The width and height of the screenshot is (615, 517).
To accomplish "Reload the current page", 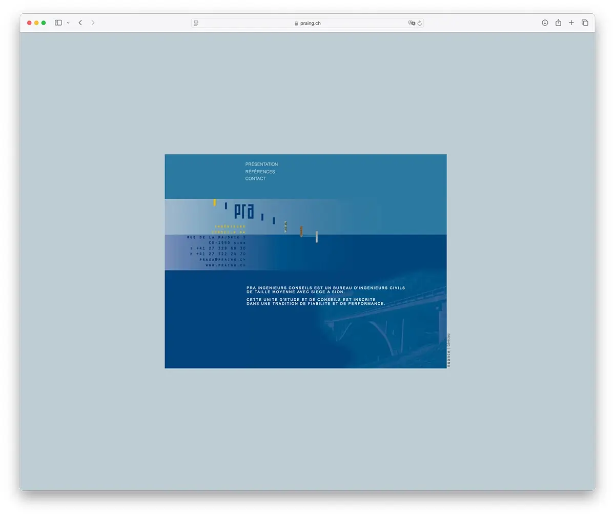I will 420,23.
